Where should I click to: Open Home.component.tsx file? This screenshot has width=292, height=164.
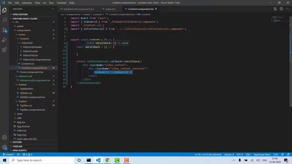click(x=31, y=72)
